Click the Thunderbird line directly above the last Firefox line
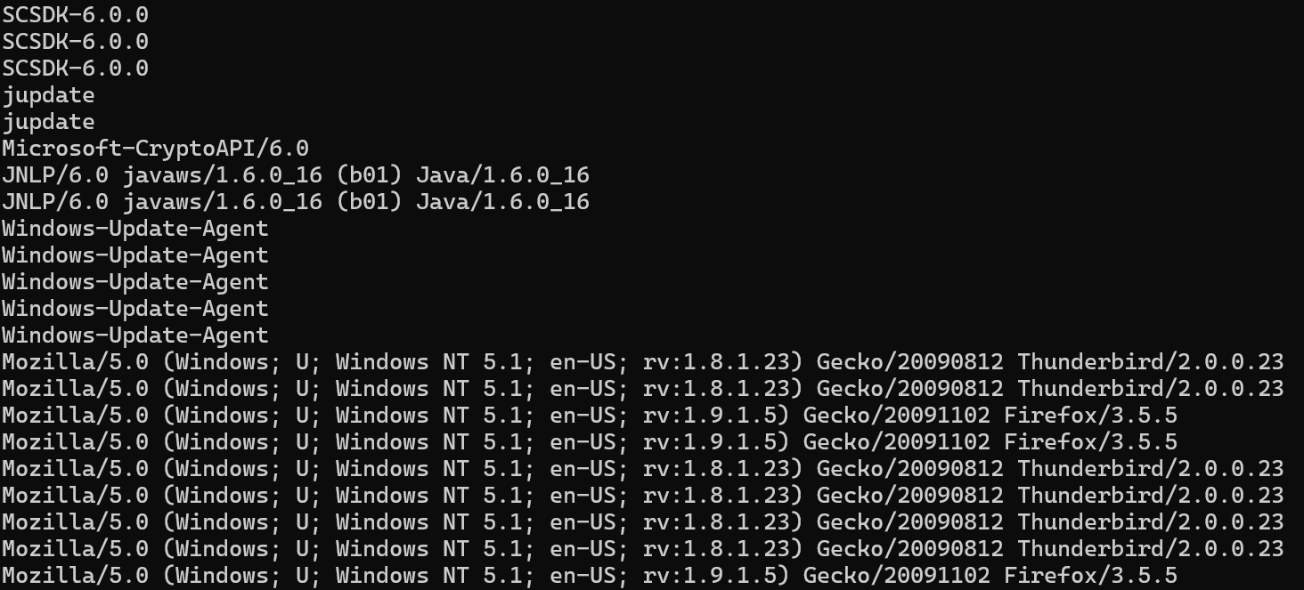Screen dimensions: 1304x590 [643, 549]
